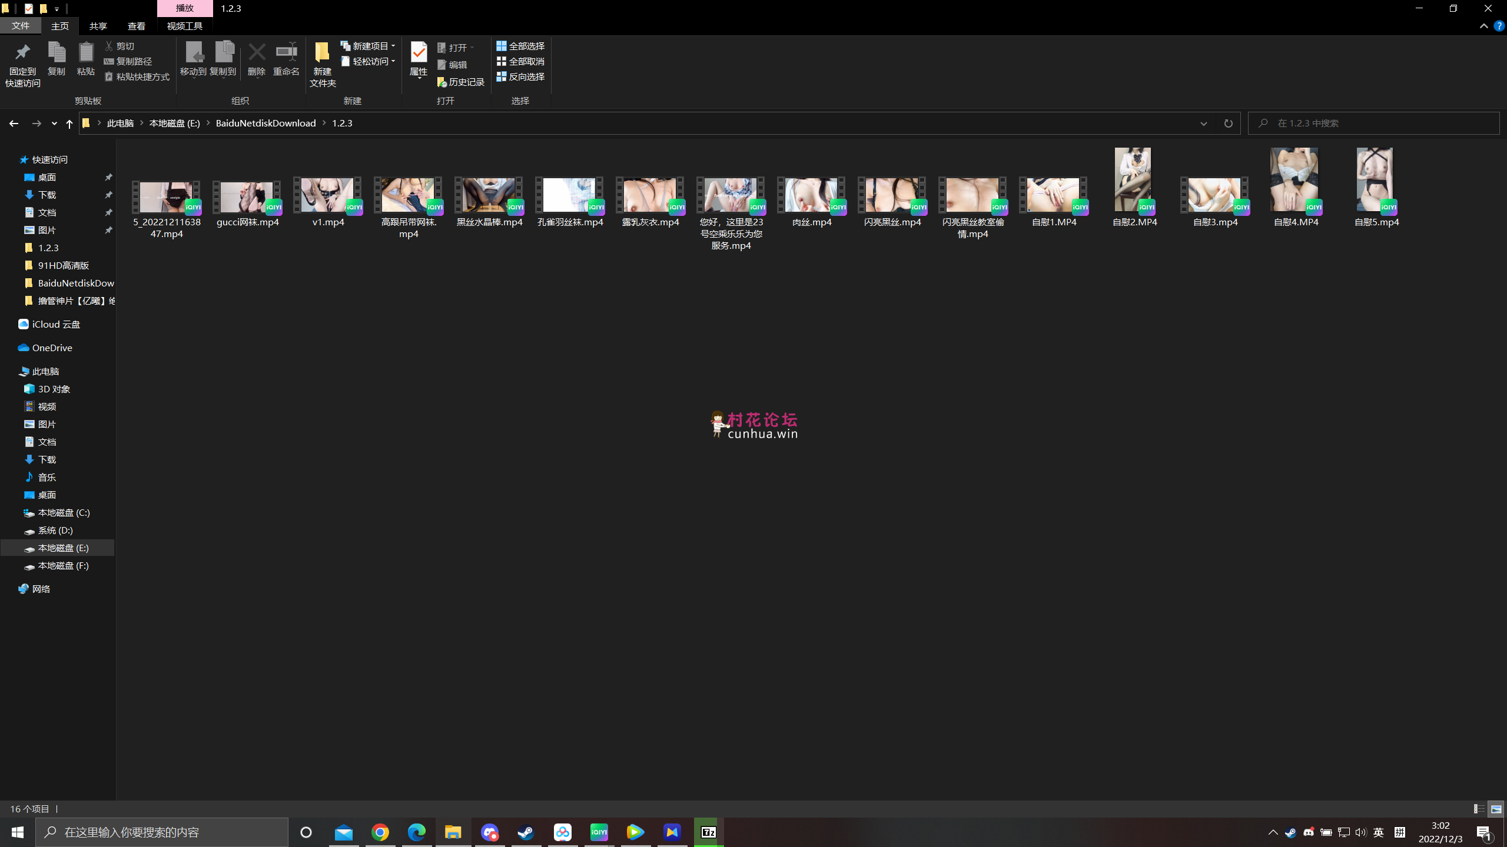Open the 轻松访问 dropdown menu
The width and height of the screenshot is (1507, 847).
point(369,61)
